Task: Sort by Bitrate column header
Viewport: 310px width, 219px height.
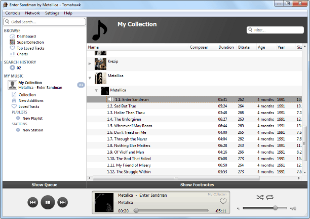Action: [247, 47]
